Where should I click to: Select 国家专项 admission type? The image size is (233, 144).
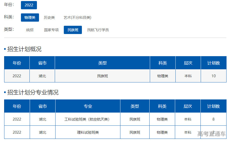(51, 30)
